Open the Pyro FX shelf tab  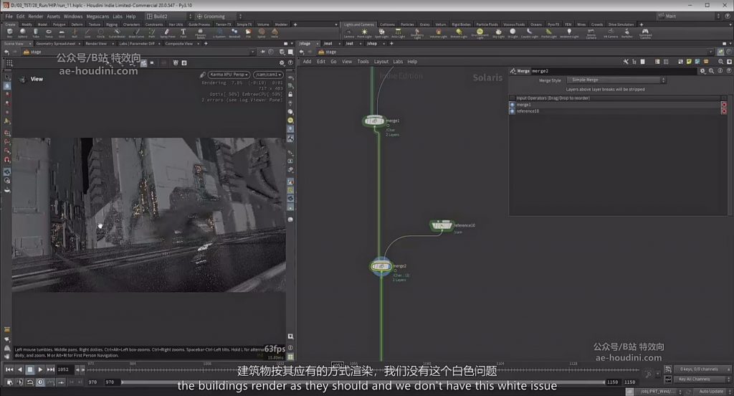pyautogui.click(x=553, y=24)
